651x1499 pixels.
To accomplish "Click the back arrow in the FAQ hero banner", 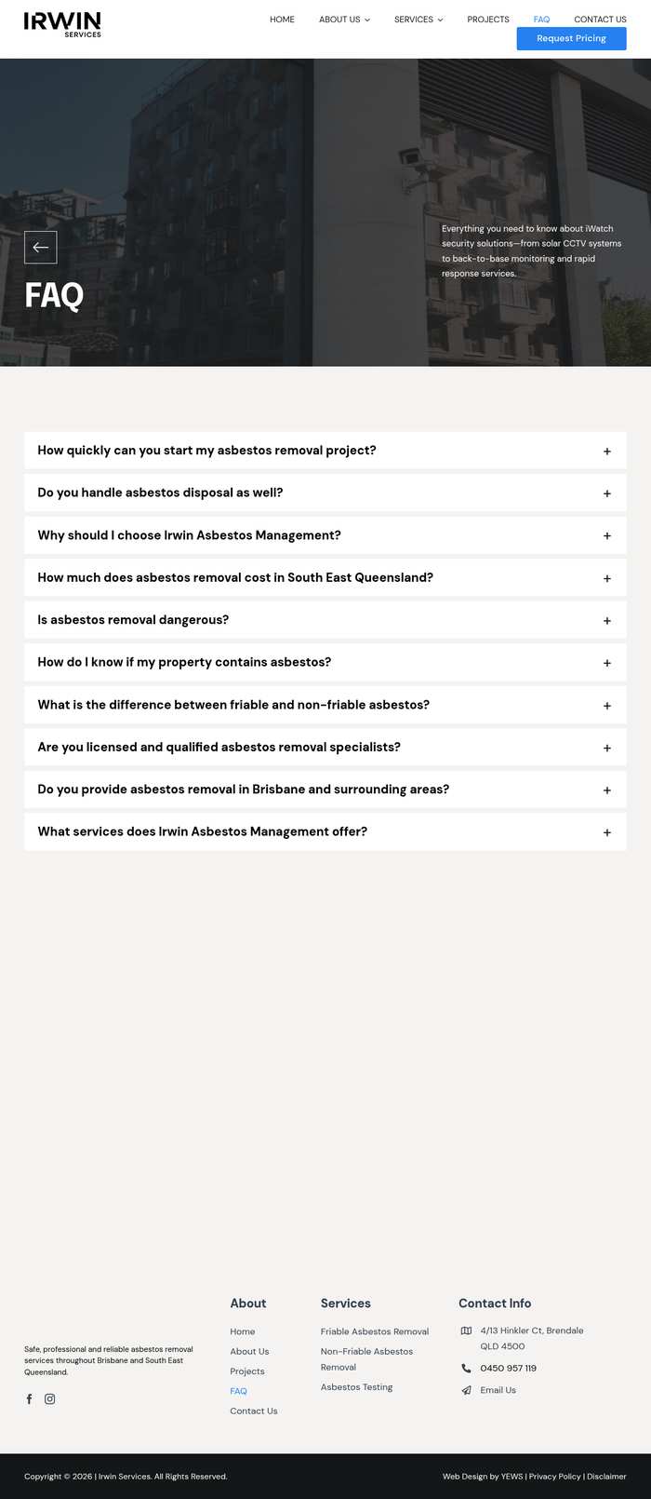I will pyautogui.click(x=40, y=247).
